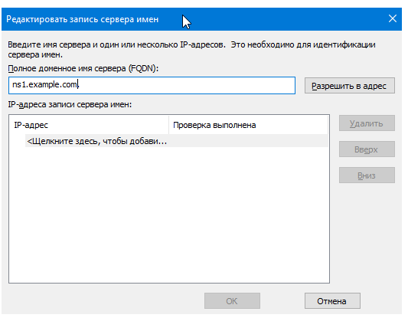Viewport: 408px width, 318px height.
Task: Click the divider between the list column headers
Action: pyautogui.click(x=169, y=125)
